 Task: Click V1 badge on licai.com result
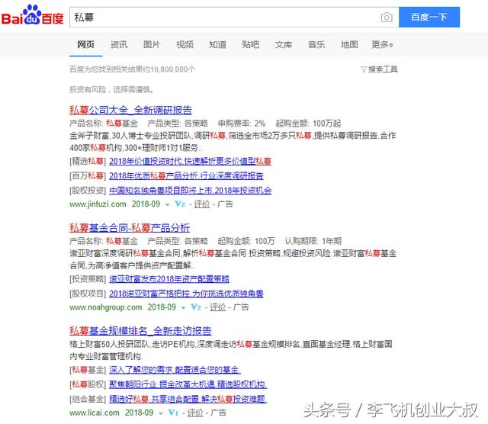173,413
